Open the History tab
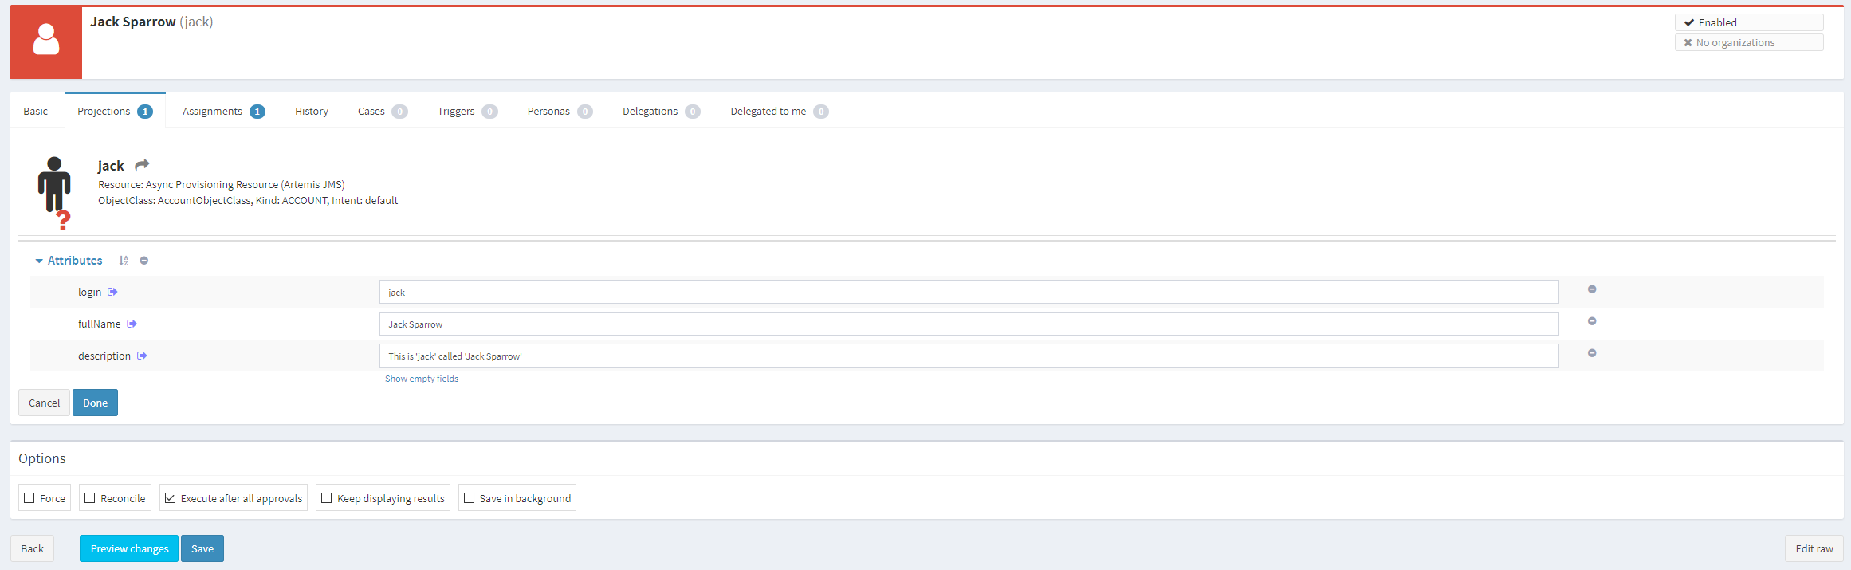 click(x=311, y=111)
